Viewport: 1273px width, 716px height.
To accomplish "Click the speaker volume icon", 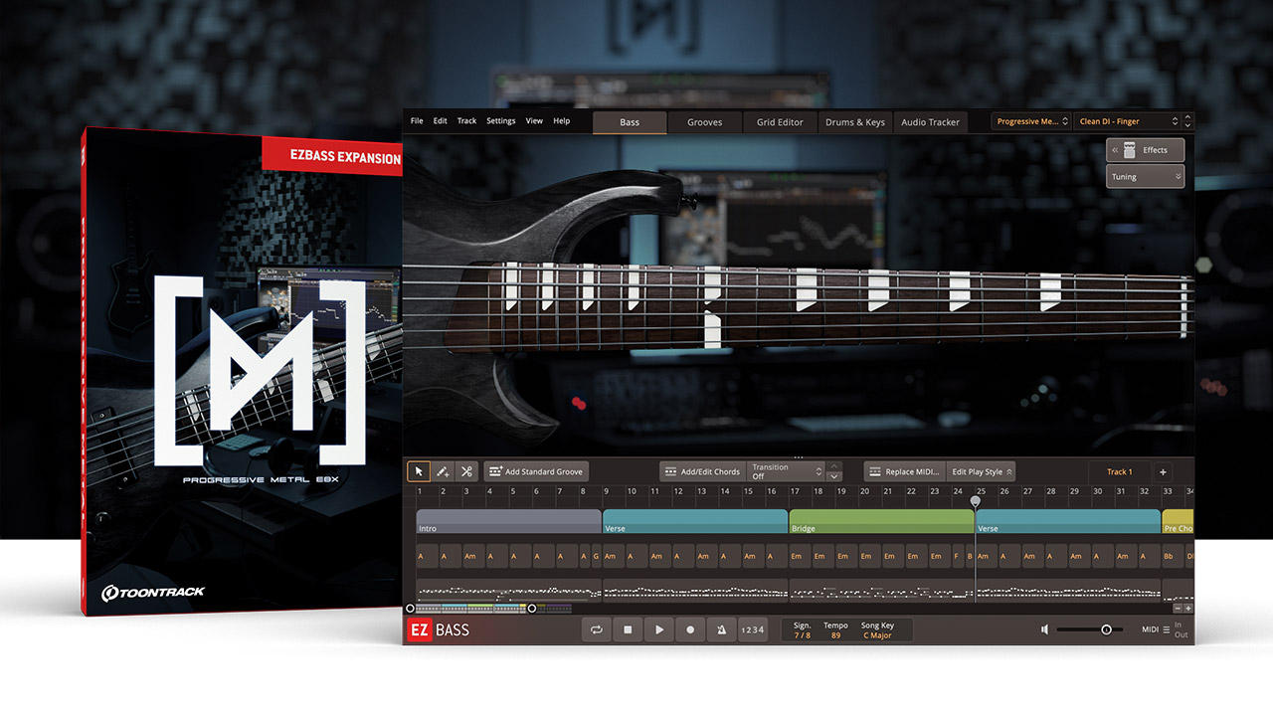I will (1045, 629).
